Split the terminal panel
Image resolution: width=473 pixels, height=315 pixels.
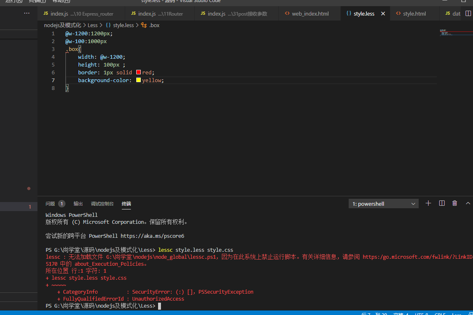[442, 203]
